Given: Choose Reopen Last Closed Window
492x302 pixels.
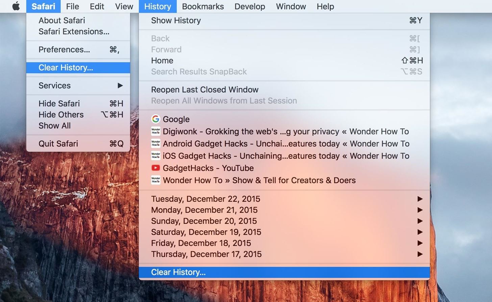Looking at the screenshot, I should [x=284, y=90].
